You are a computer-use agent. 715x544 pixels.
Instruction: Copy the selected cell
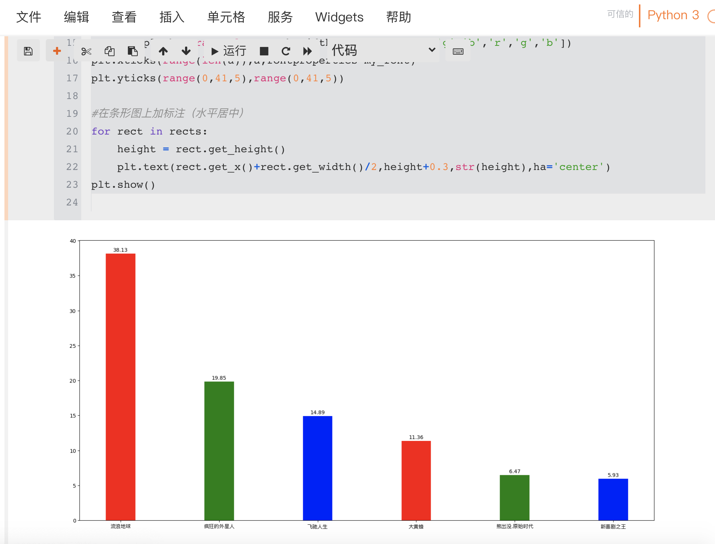pos(109,51)
